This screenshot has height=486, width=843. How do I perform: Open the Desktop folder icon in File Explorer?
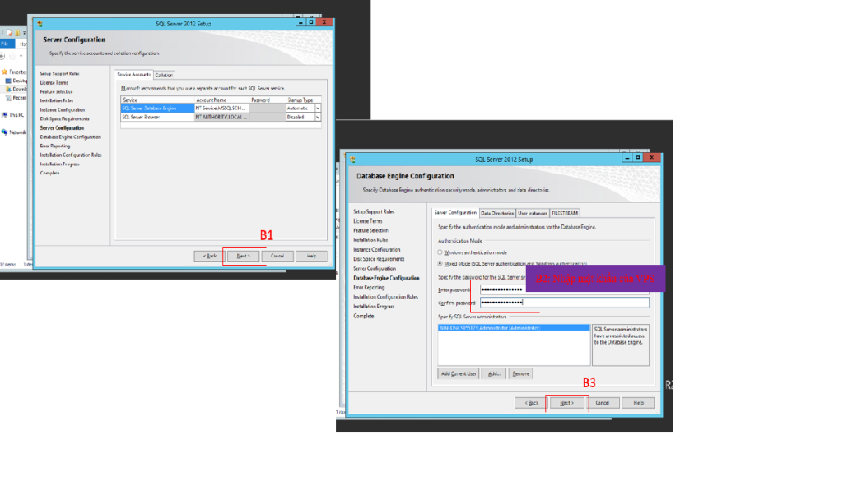pos(8,81)
